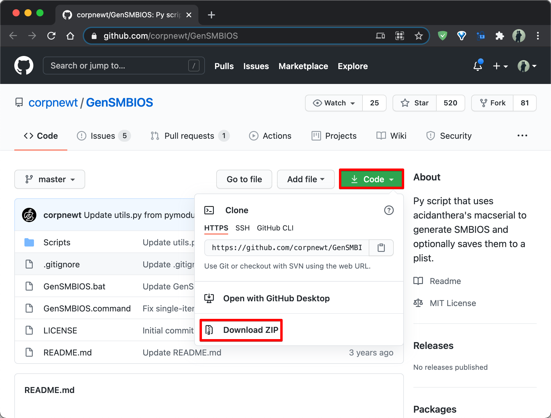Open the GenSMBIOS.command file
This screenshot has height=418, width=551.
coord(87,308)
